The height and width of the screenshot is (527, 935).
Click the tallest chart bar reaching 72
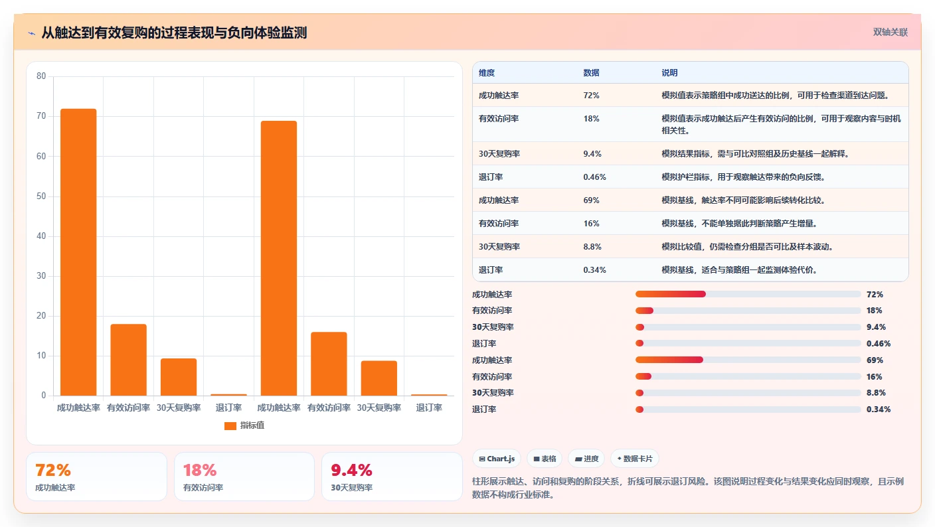point(78,252)
